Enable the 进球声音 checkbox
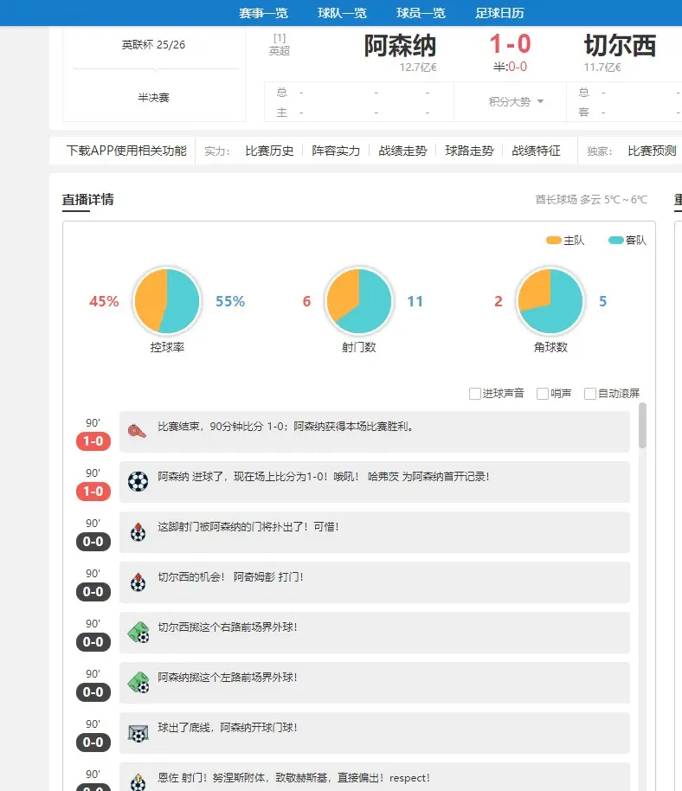This screenshot has width=682, height=791. point(474,394)
